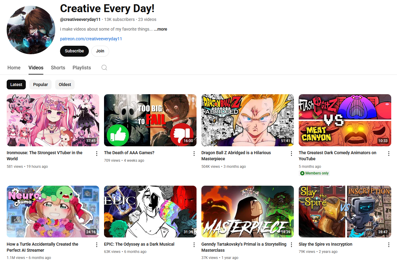Open options menu for EPIC: The Odyssey video
This screenshot has height=262, width=397.
[x=194, y=245]
